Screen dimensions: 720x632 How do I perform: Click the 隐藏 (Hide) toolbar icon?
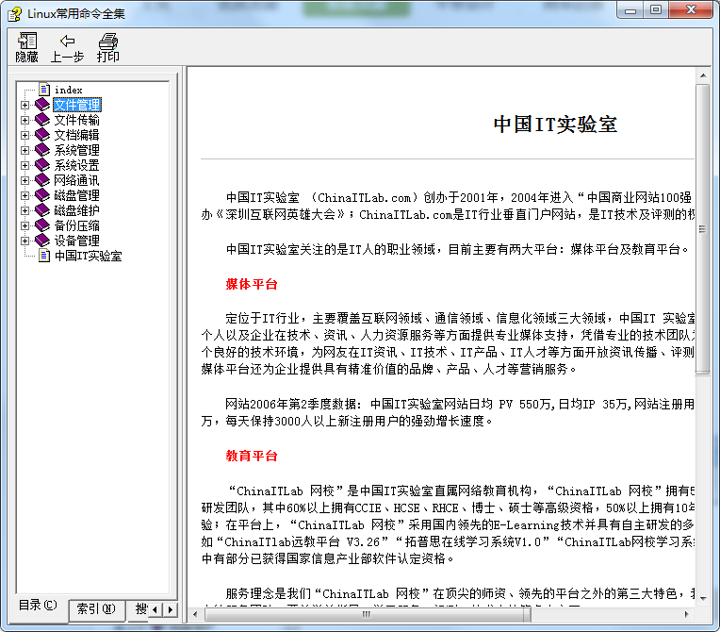(27, 42)
